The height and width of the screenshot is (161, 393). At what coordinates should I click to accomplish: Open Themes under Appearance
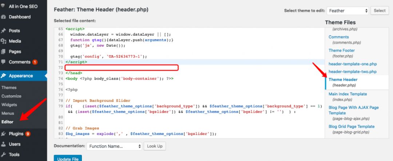pyautogui.click(x=9, y=88)
